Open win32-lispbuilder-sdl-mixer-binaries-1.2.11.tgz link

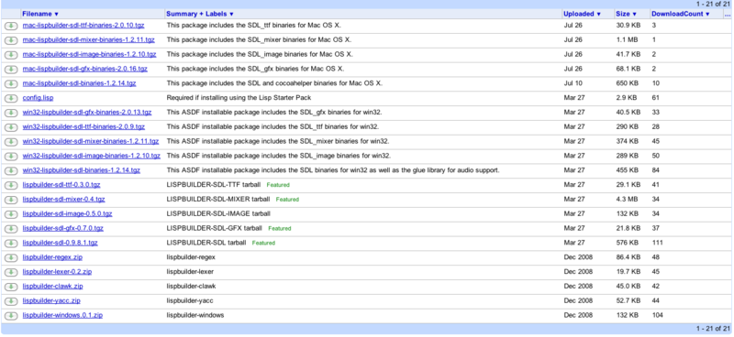click(91, 142)
